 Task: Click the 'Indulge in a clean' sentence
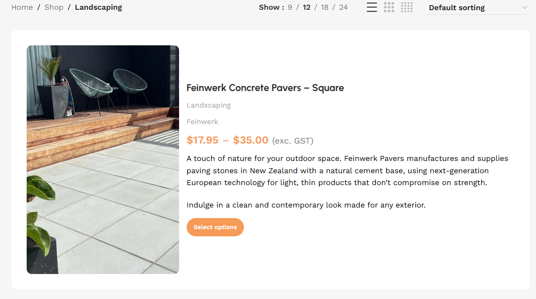click(306, 205)
